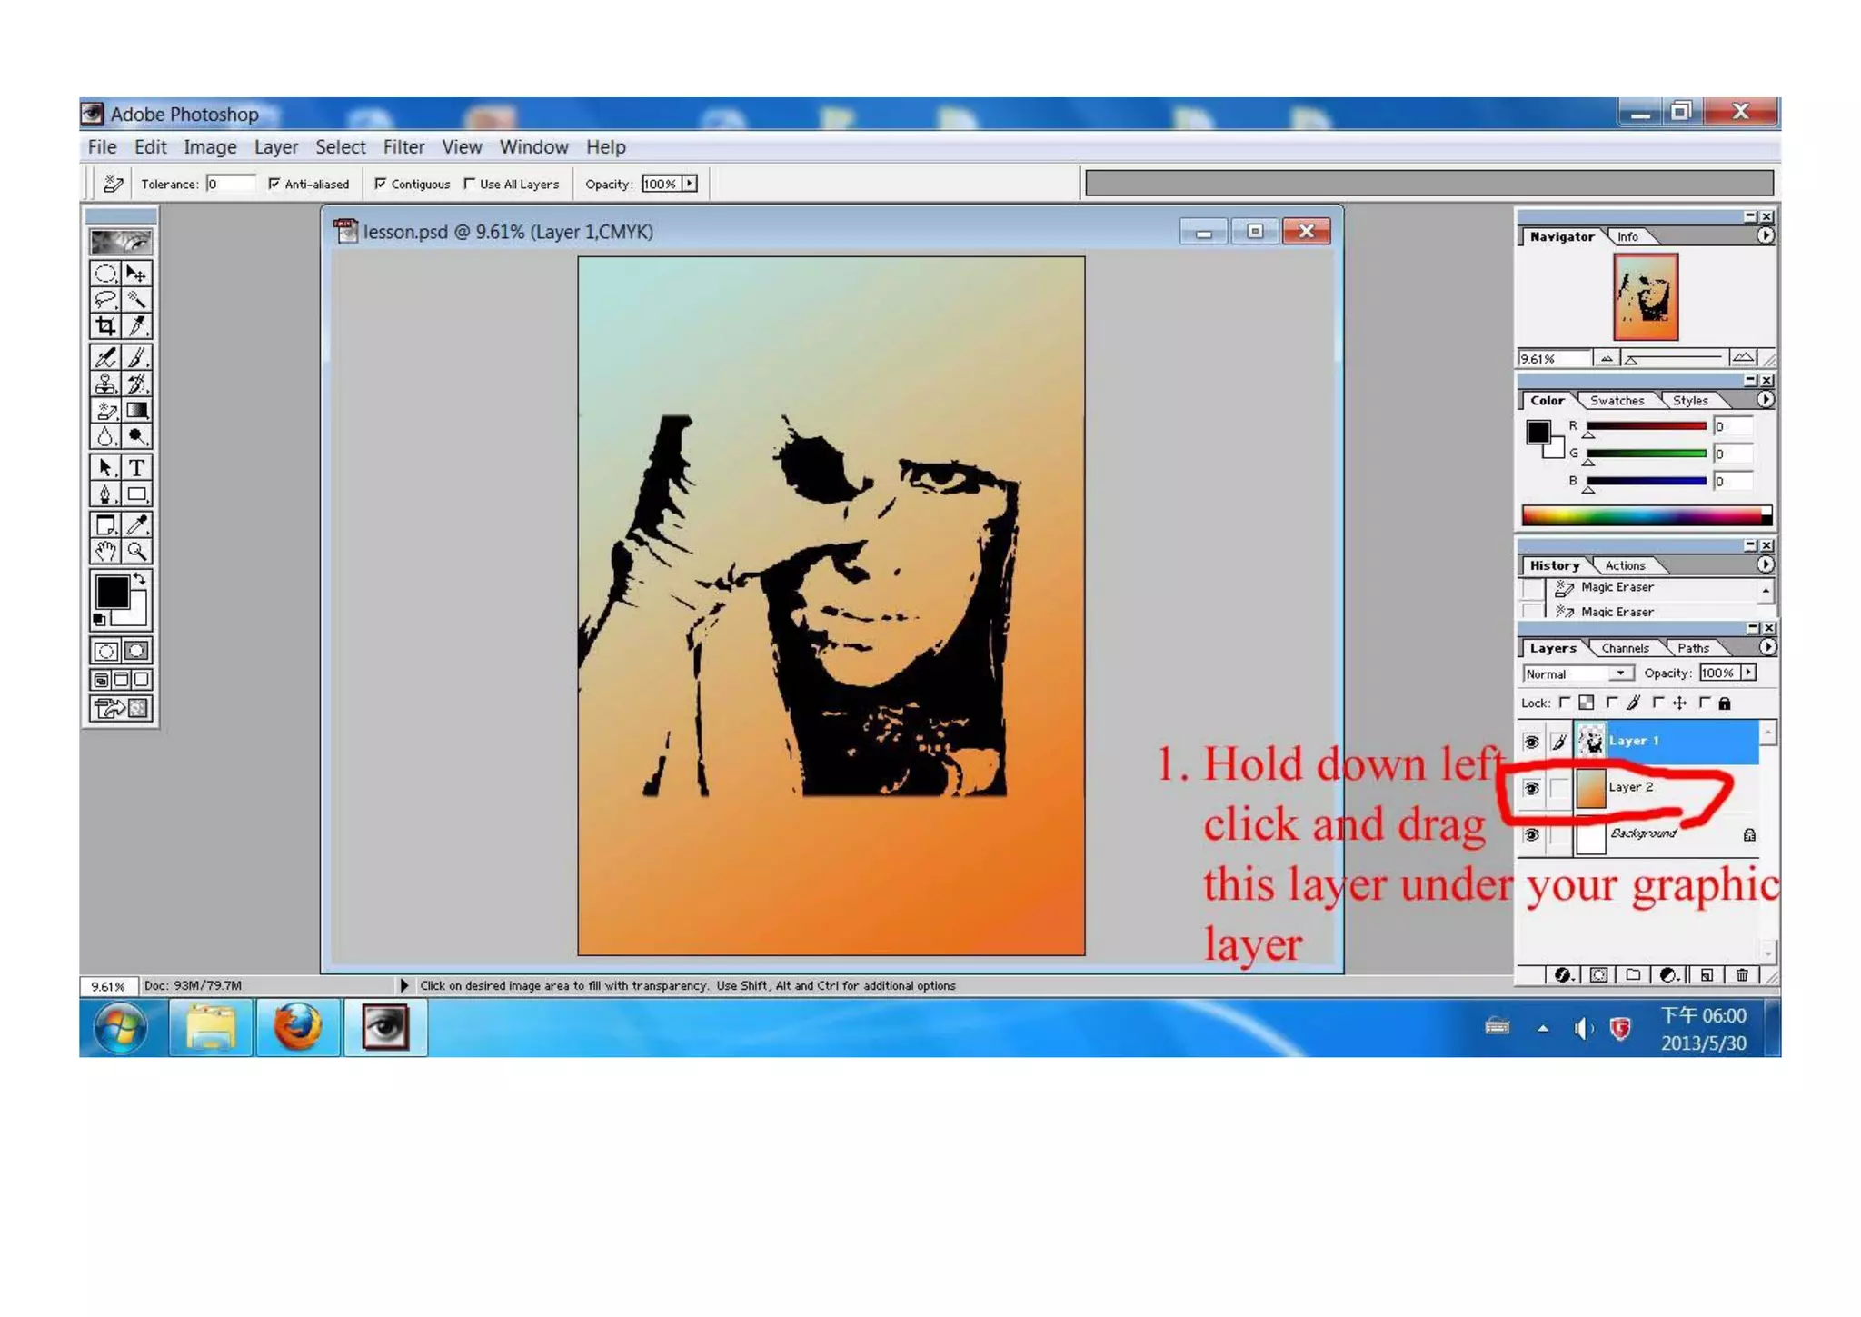Select the Eyedropper tool

[136, 524]
